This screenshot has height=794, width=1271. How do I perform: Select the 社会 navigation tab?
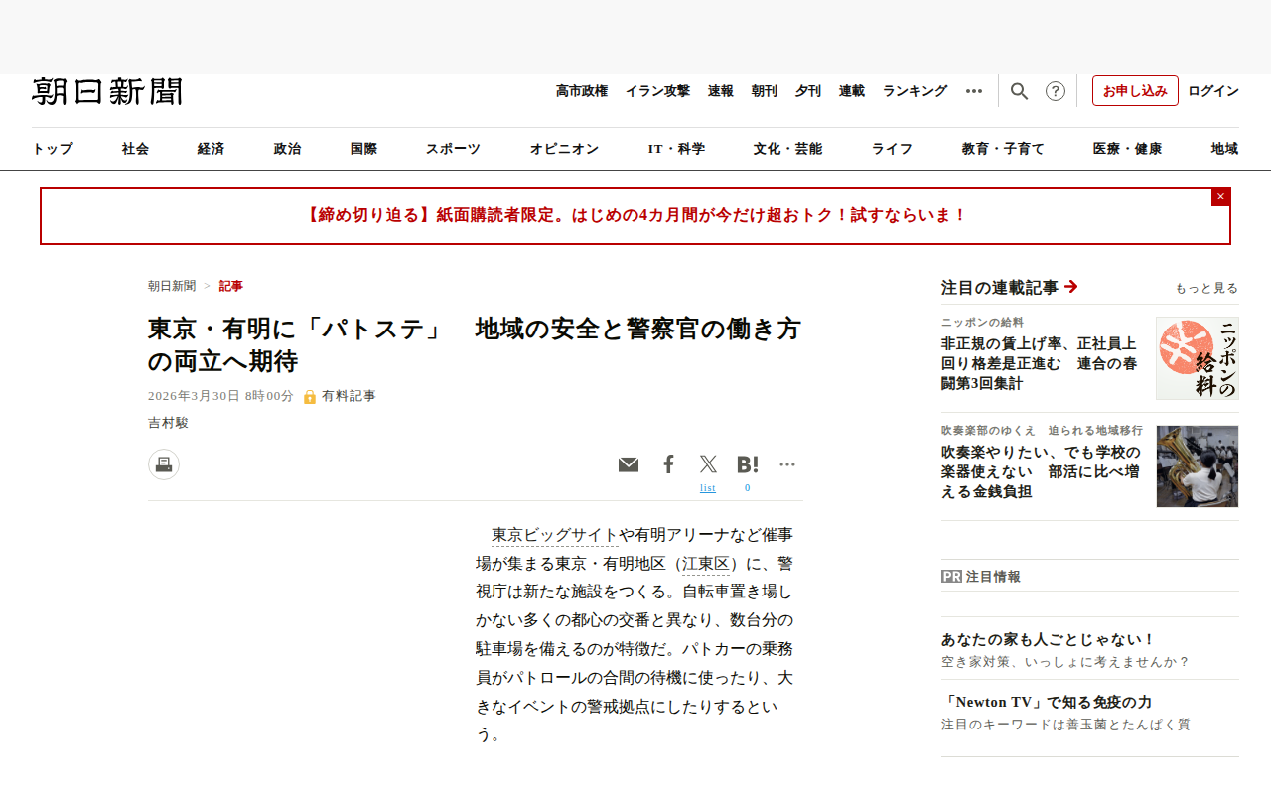click(x=135, y=149)
